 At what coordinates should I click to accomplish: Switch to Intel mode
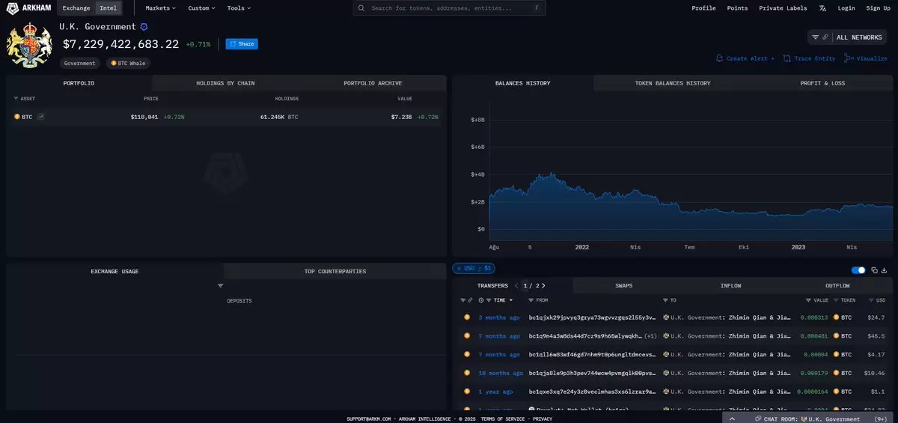[x=109, y=8]
